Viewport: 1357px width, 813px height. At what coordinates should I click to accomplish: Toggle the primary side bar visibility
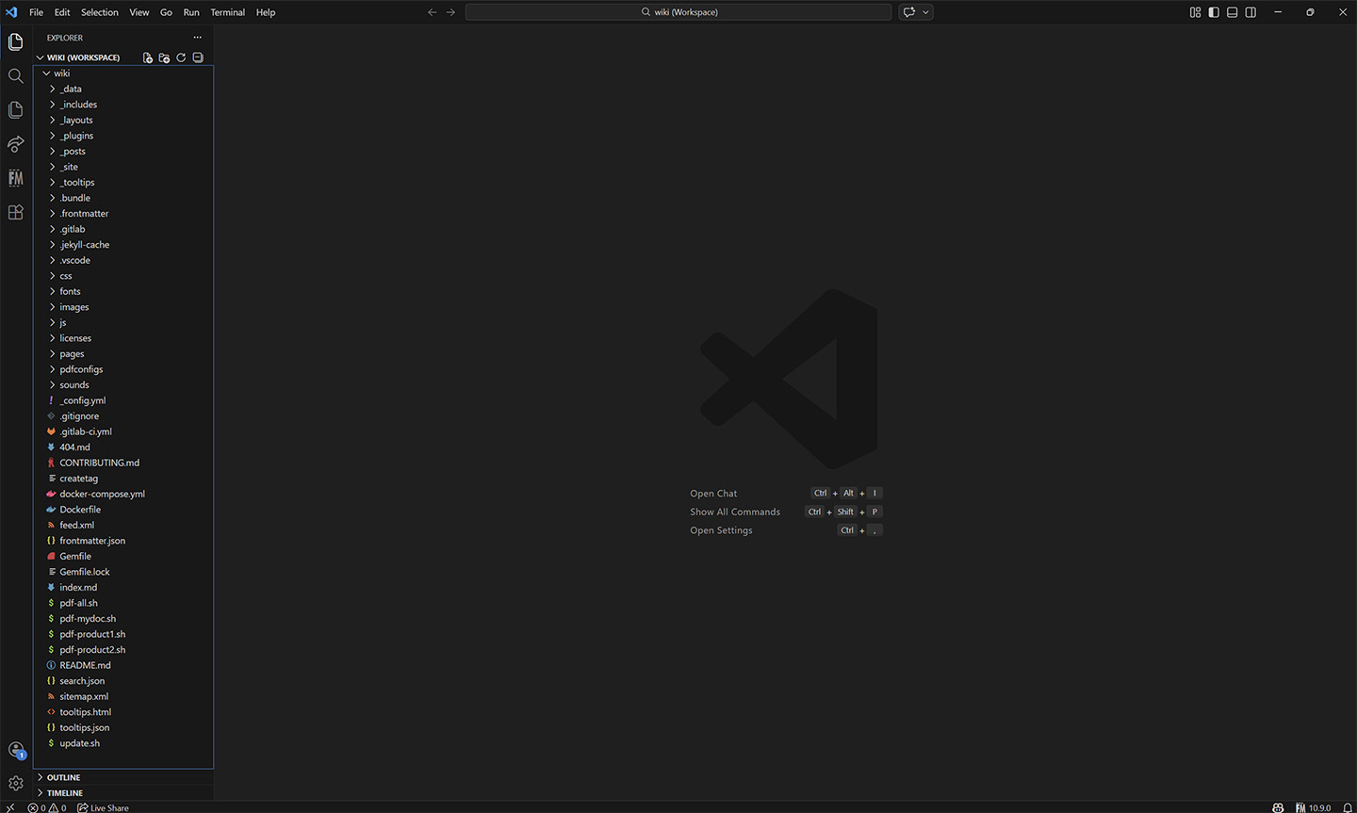pyautogui.click(x=1214, y=12)
